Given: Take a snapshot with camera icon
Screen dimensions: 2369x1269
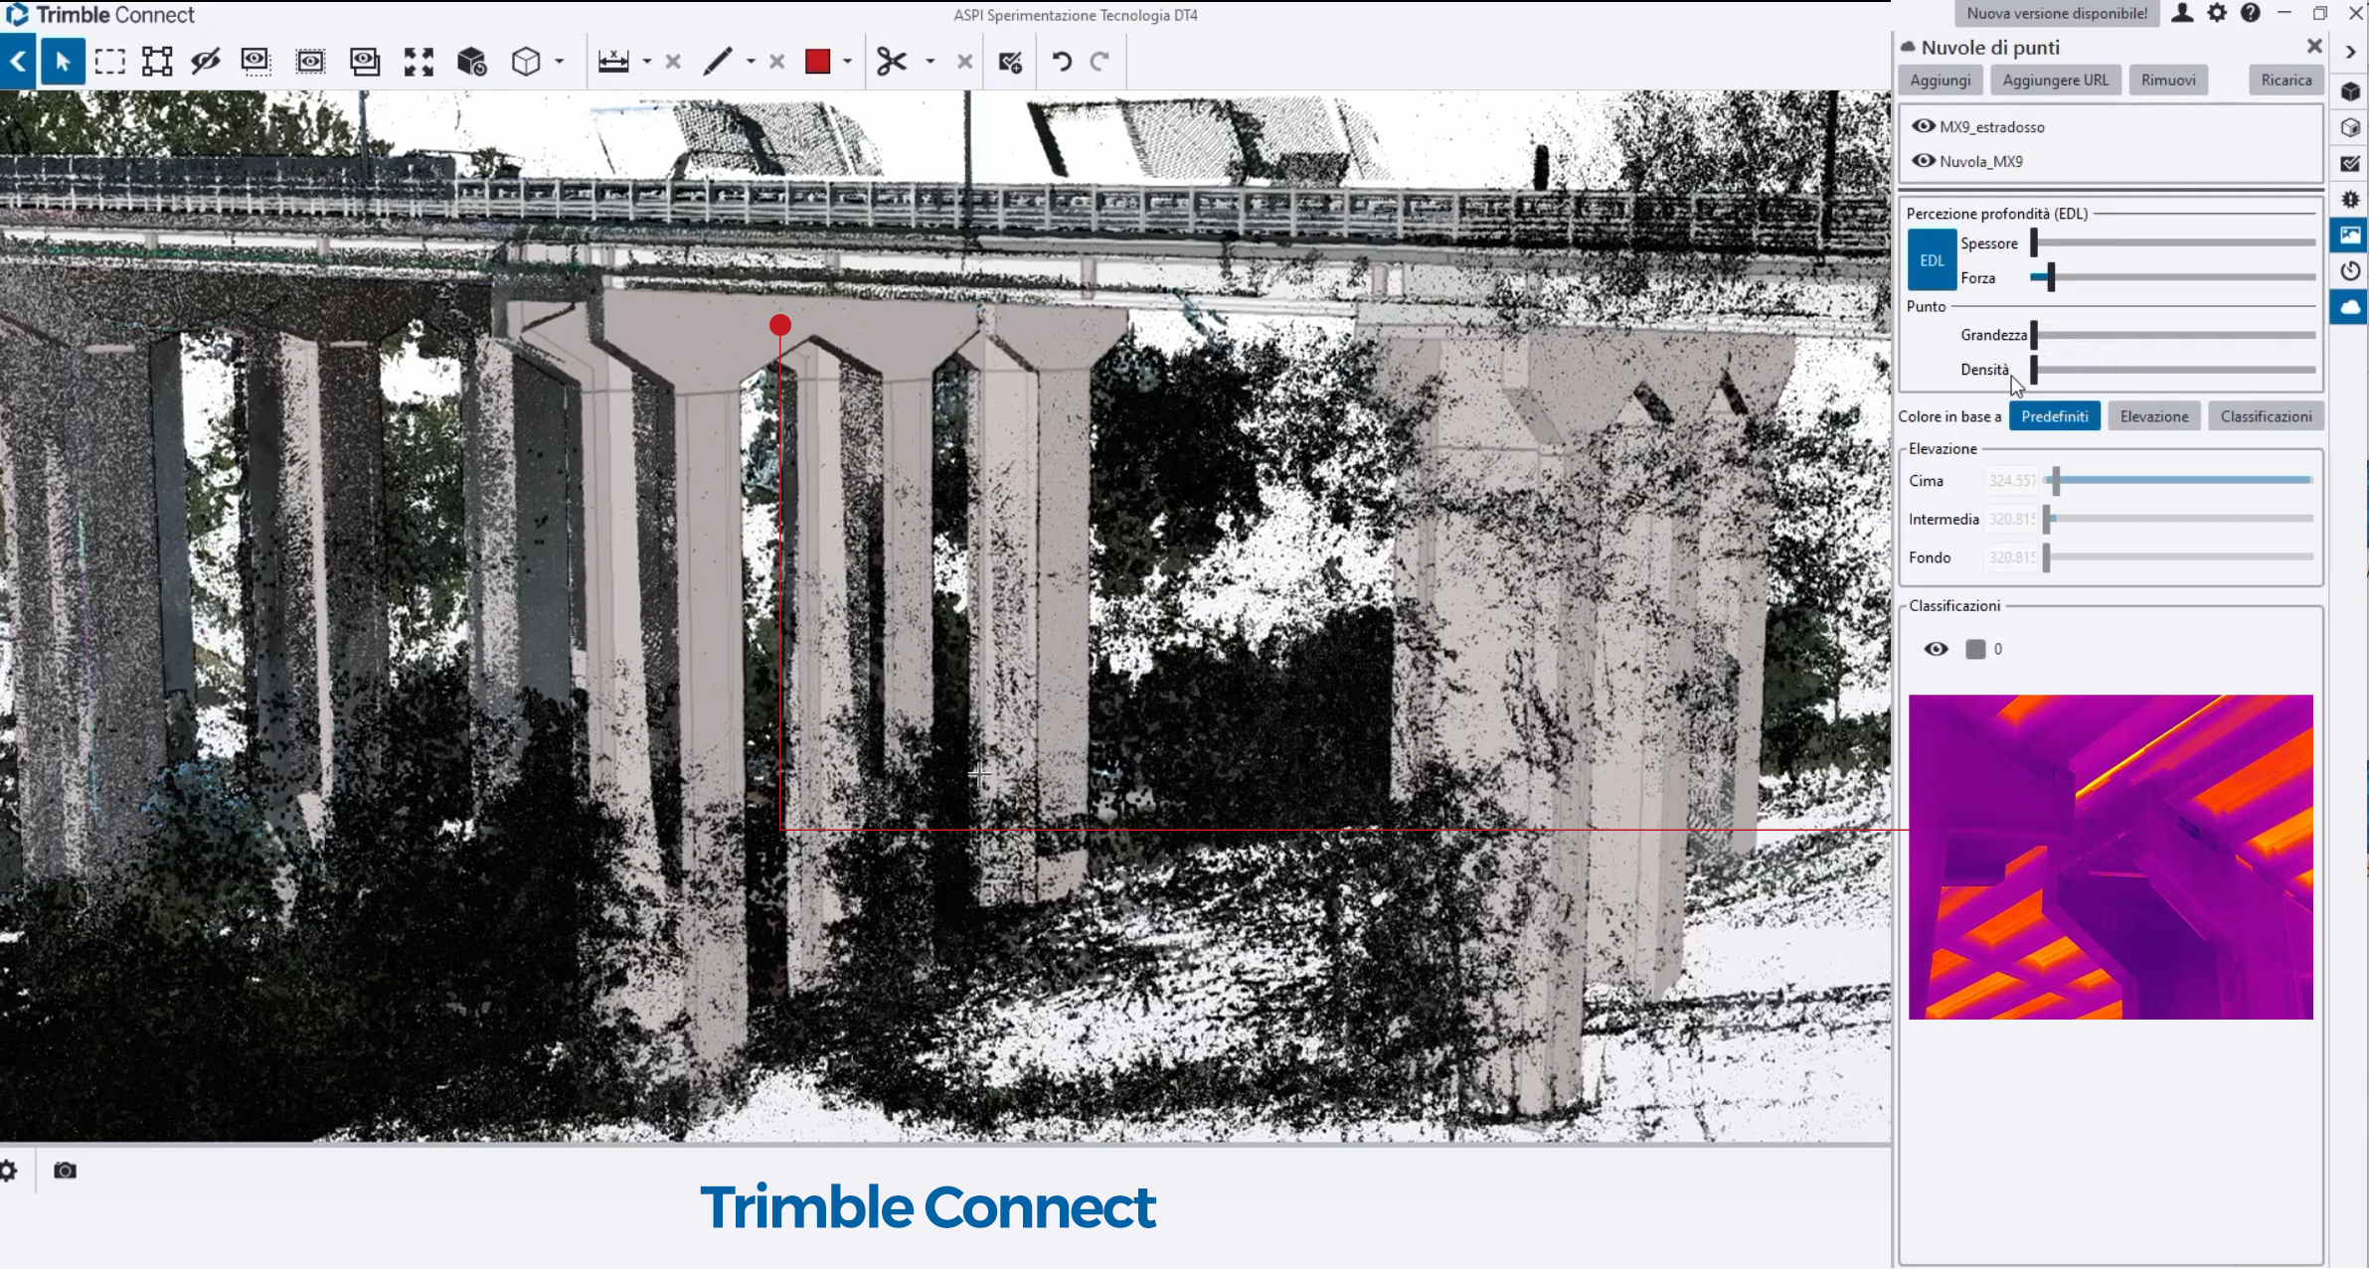Looking at the screenshot, I should pos(65,1171).
